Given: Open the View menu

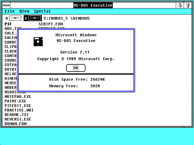Looking at the screenshot, I should (x=25, y=11).
